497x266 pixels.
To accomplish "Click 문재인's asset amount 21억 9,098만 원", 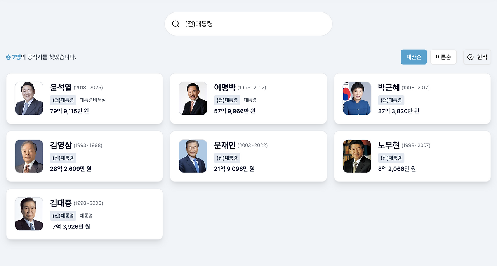I will pyautogui.click(x=234, y=169).
